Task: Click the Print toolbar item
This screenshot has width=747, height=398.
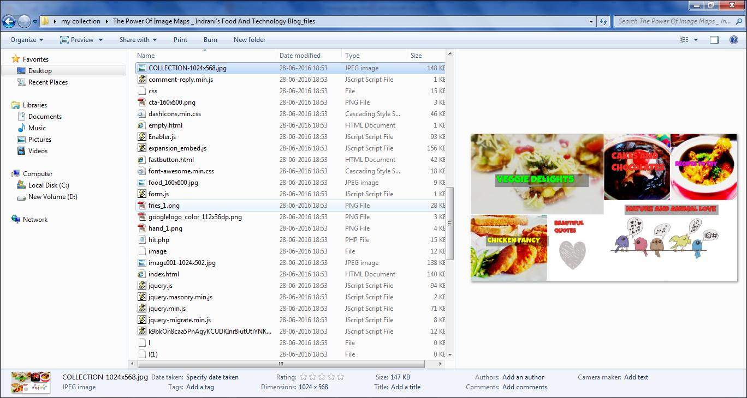Action: point(180,40)
